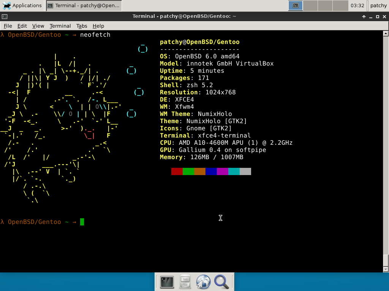This screenshot has height=291, width=389.
Task: Open the Terminal menu
Action: 60,26
